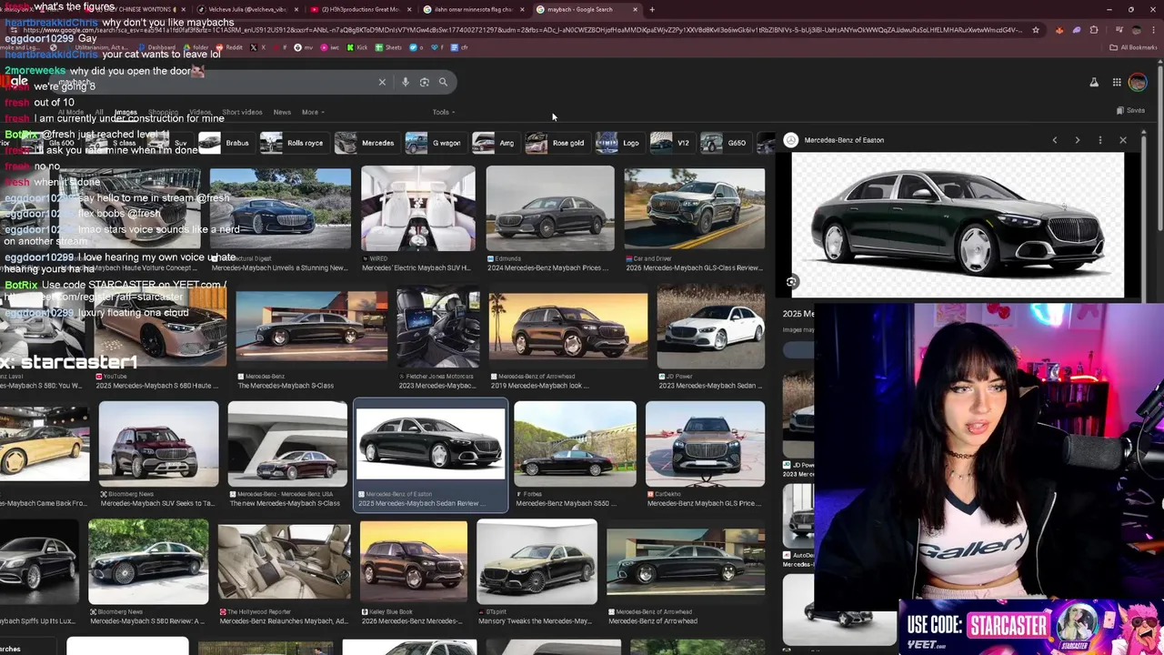
Task: Open the Google apps grid
Action: [1117, 83]
